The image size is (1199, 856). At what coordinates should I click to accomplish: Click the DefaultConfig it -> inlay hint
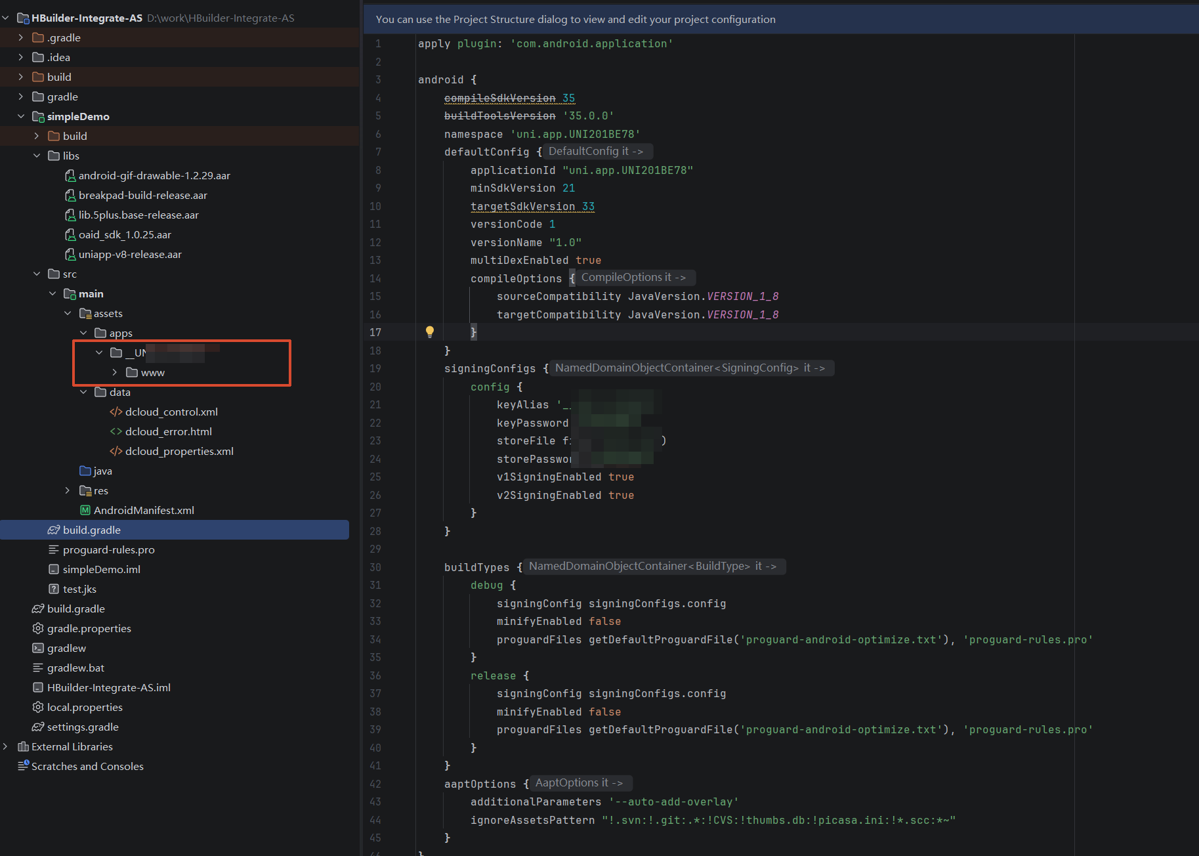click(x=596, y=152)
